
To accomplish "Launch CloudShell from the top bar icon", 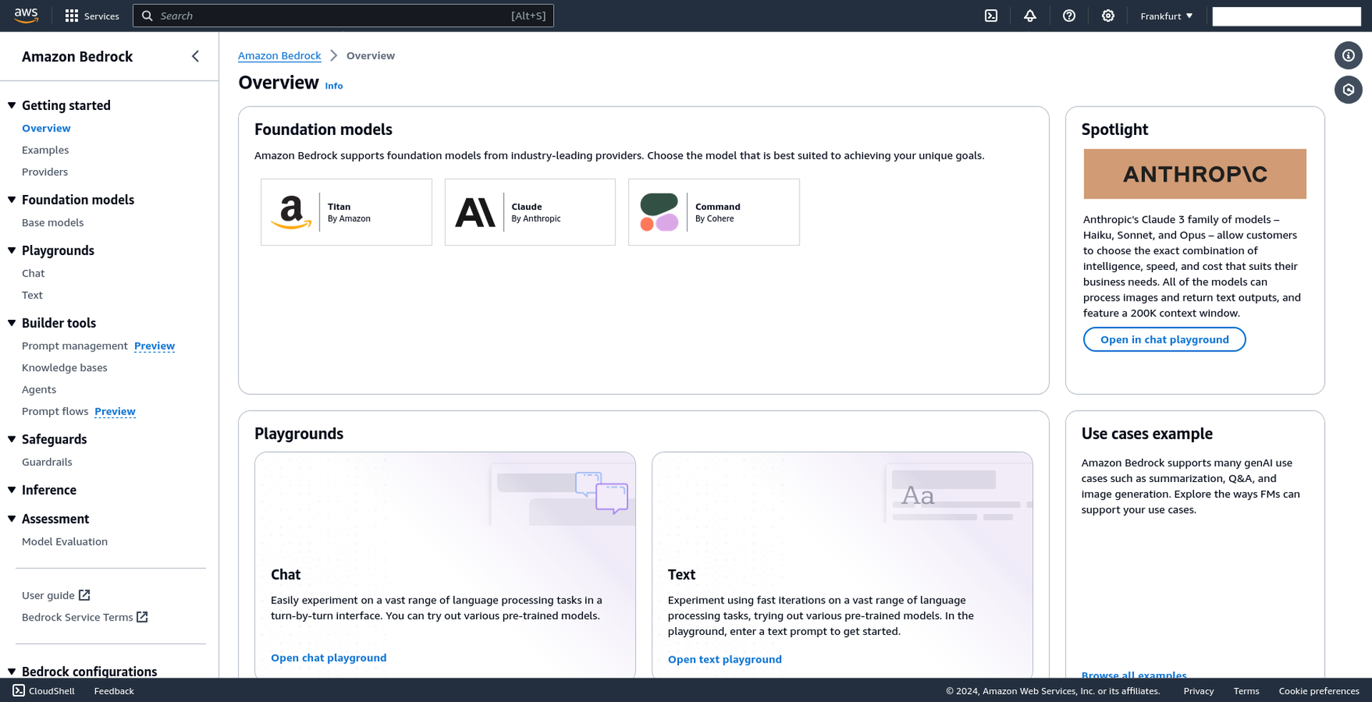I will point(991,16).
